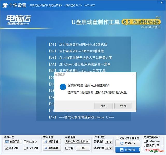This screenshot has height=155, width=166.
Task: Click the shirt app icon in title bar
Action: [5, 5]
